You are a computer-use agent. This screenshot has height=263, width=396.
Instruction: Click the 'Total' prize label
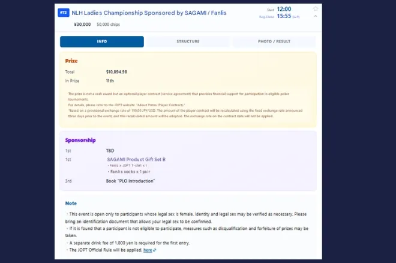pyautogui.click(x=70, y=72)
